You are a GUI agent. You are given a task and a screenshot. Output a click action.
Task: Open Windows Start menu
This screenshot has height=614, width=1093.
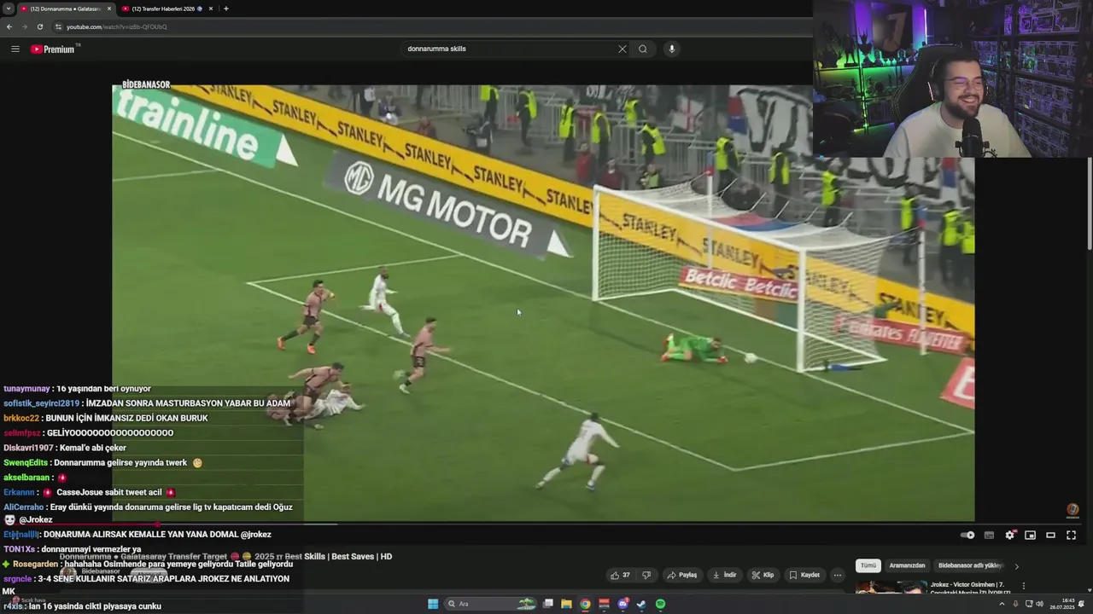click(433, 604)
